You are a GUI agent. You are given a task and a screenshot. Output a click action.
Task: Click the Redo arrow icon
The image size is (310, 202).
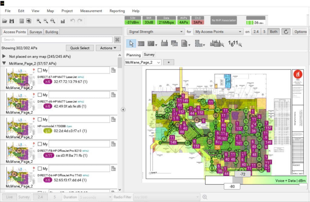[x=80, y=21]
